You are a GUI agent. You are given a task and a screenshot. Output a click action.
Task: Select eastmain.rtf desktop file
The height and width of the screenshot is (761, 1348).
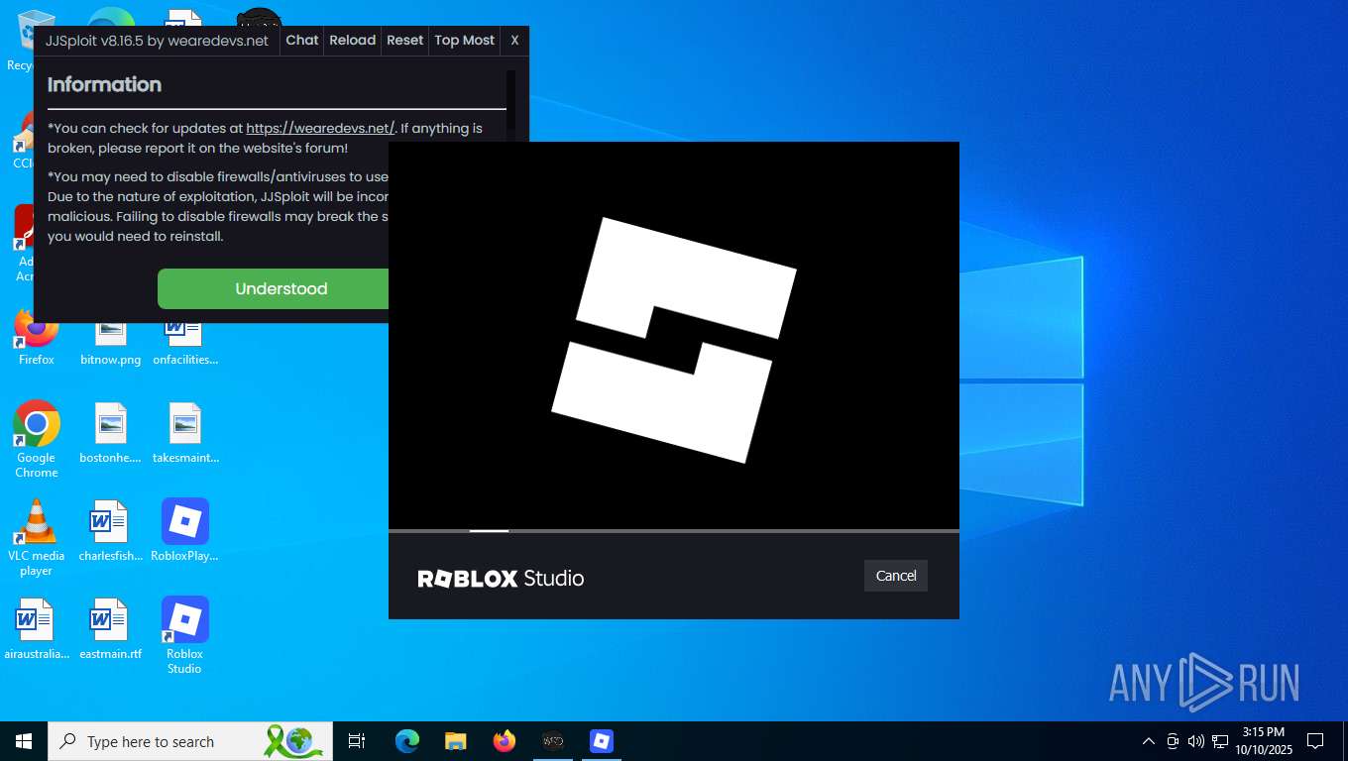[x=110, y=629]
